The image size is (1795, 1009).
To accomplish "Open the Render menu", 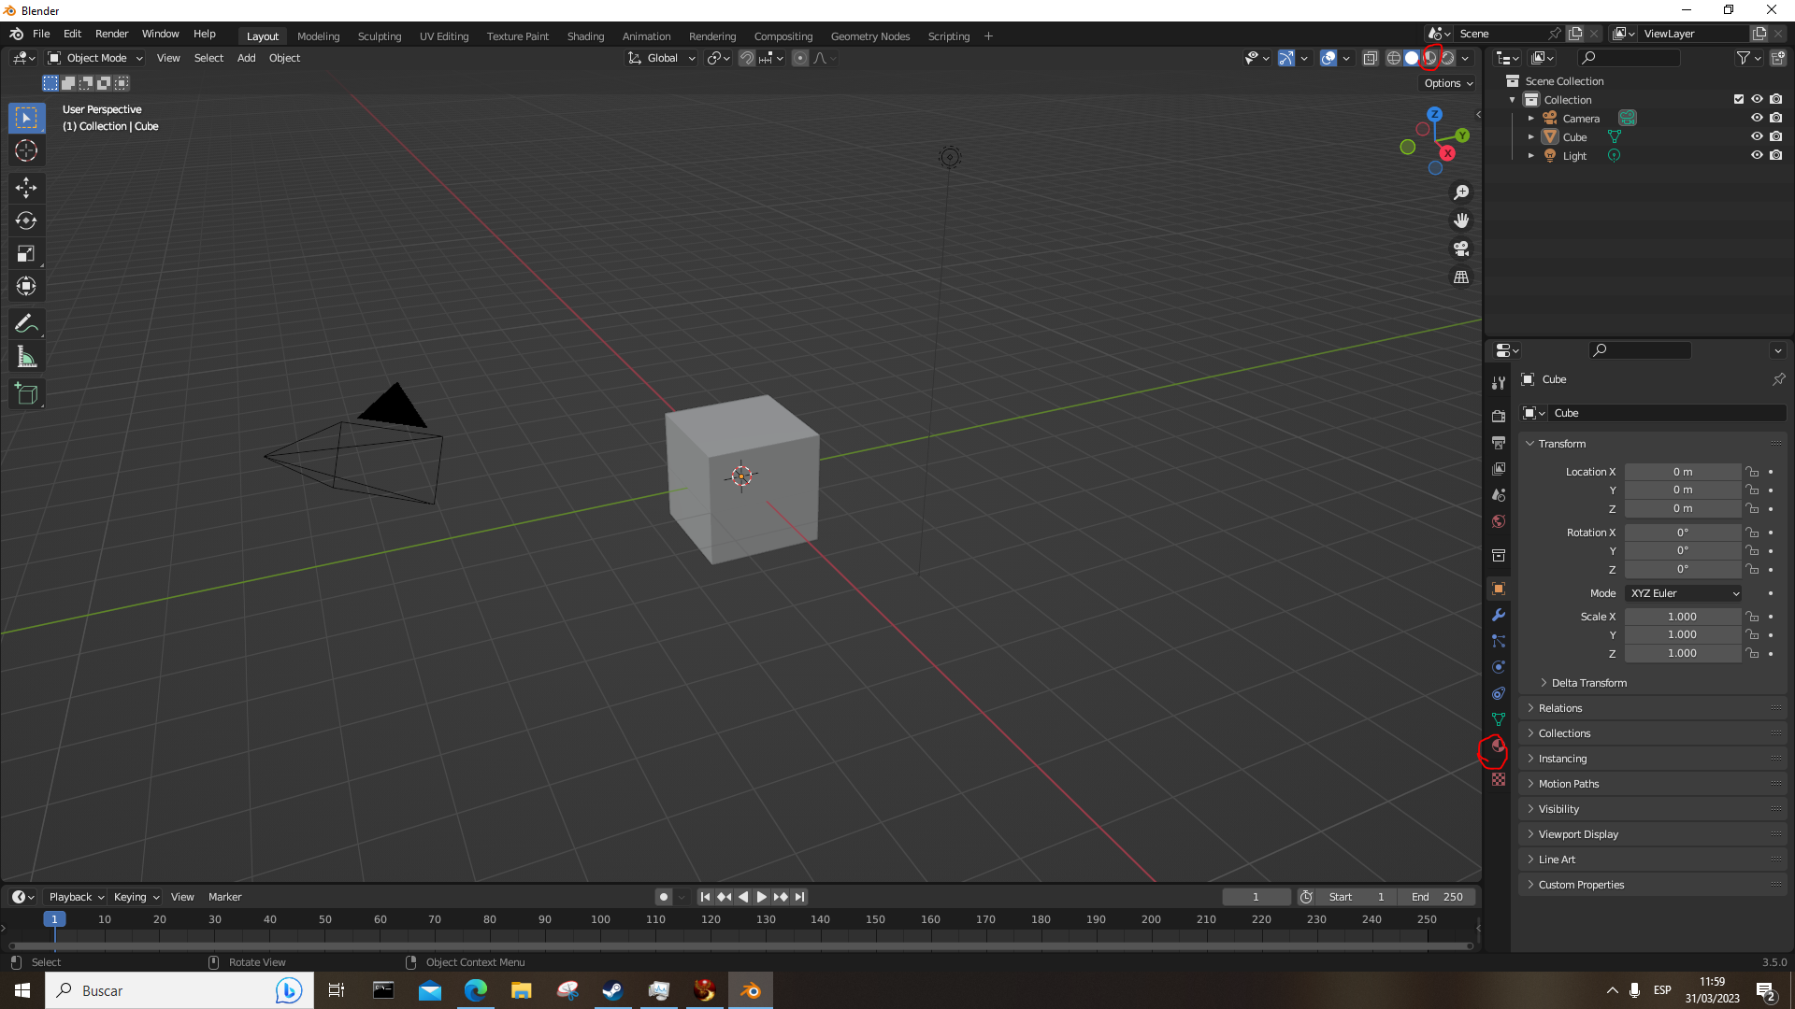I will click(x=111, y=34).
